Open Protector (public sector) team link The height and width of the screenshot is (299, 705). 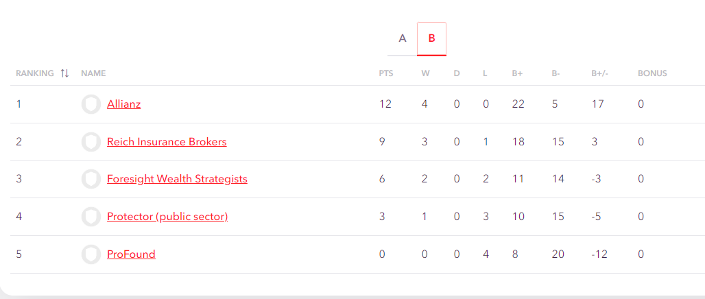167,217
